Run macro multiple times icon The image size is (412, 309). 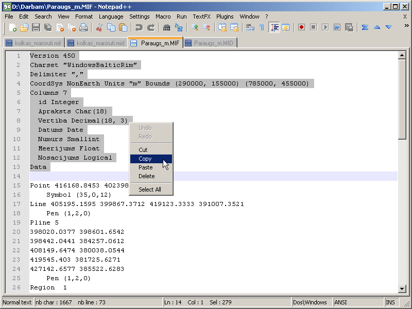[337, 27]
